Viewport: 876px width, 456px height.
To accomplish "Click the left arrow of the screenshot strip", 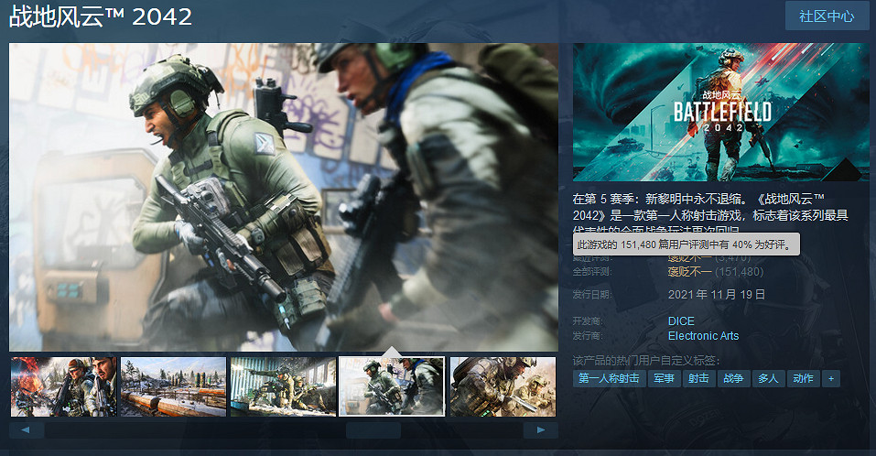I will pyautogui.click(x=27, y=429).
